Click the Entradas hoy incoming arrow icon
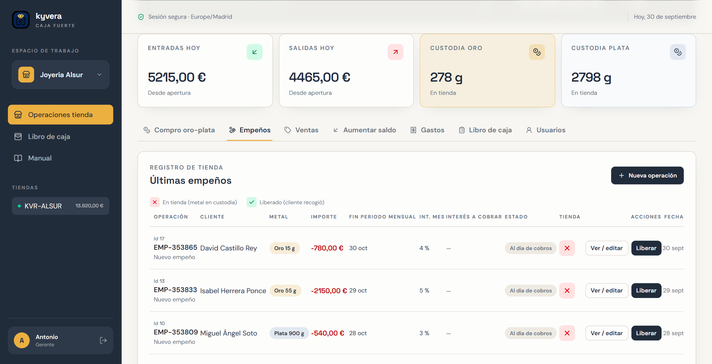 254,52
